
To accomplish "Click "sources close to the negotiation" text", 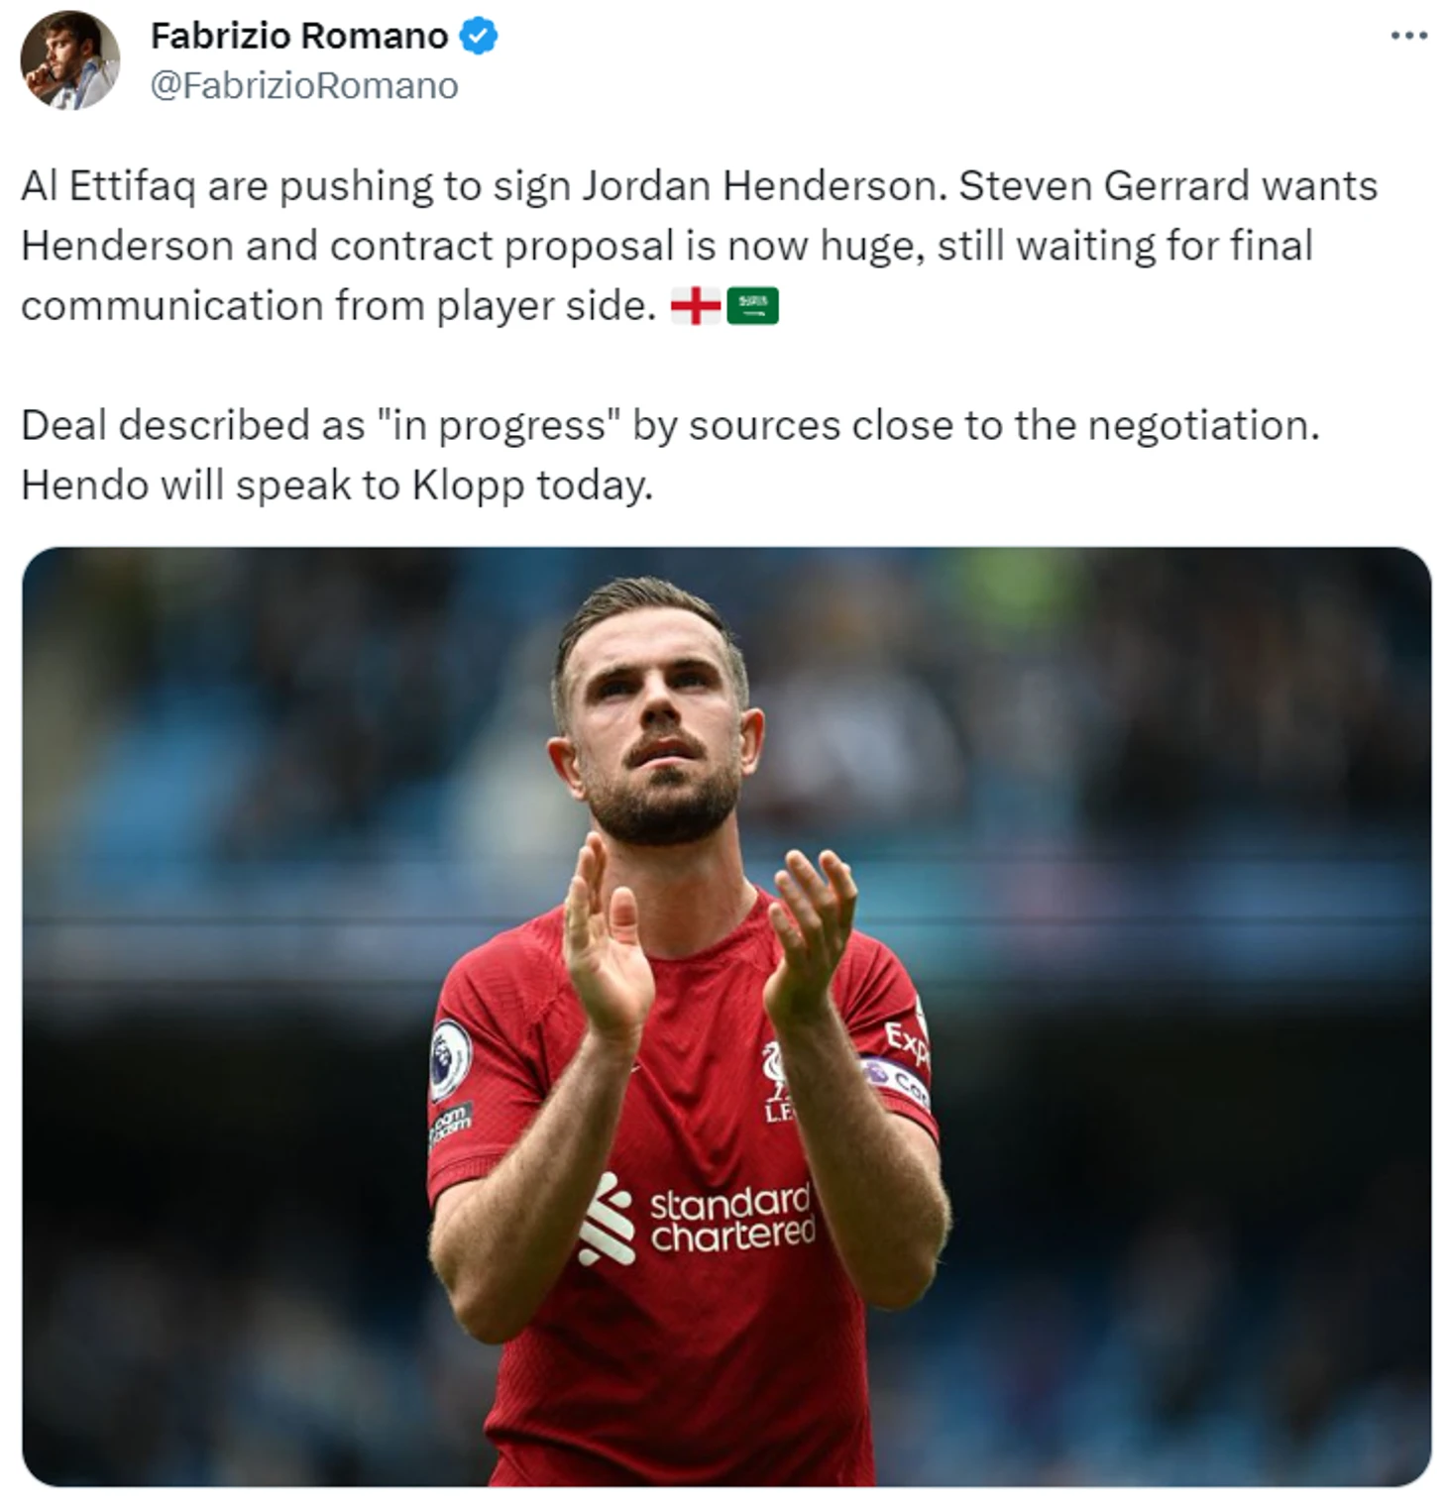I will point(1004,426).
